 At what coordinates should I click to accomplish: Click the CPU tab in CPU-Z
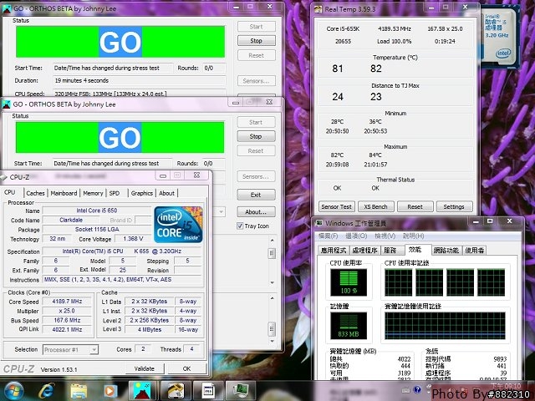click(x=10, y=192)
